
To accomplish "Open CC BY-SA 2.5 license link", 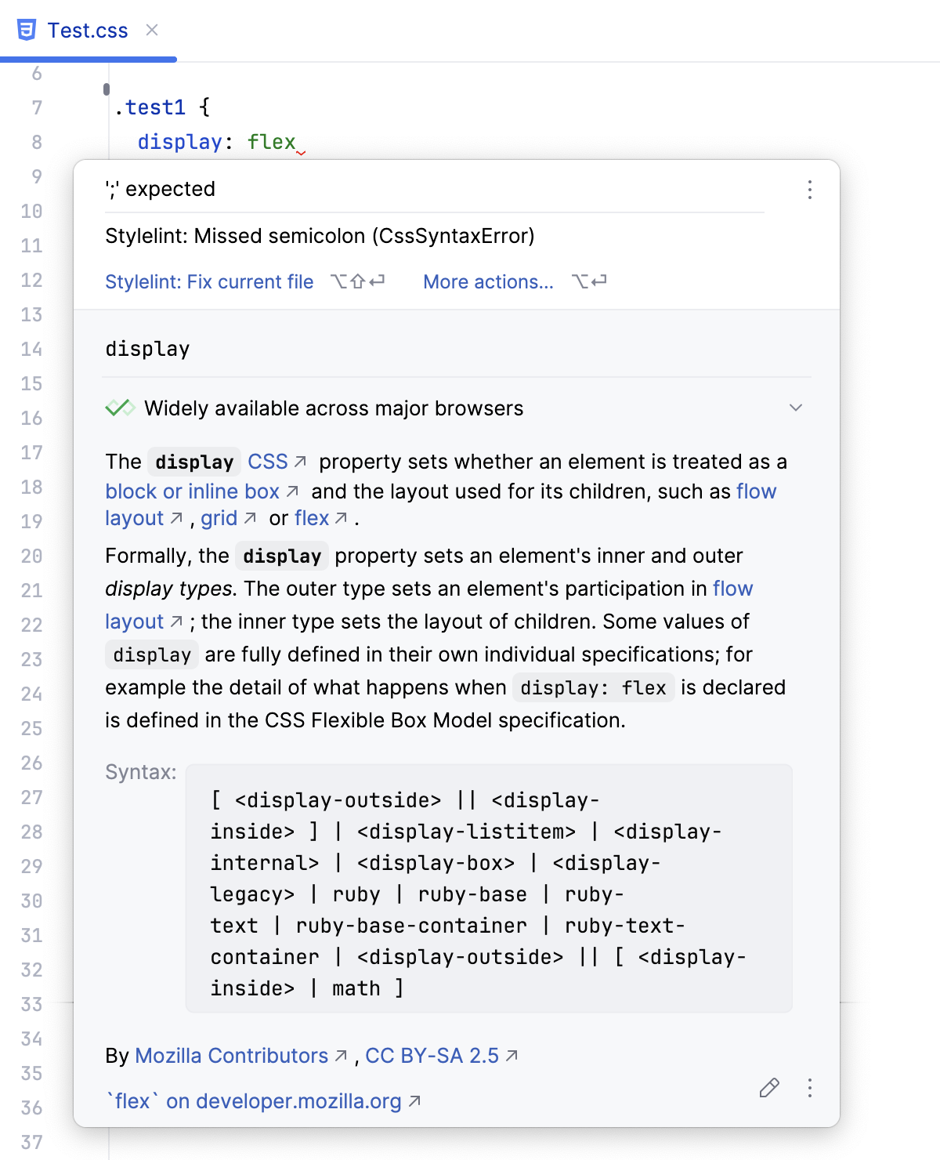I will (x=432, y=1056).
